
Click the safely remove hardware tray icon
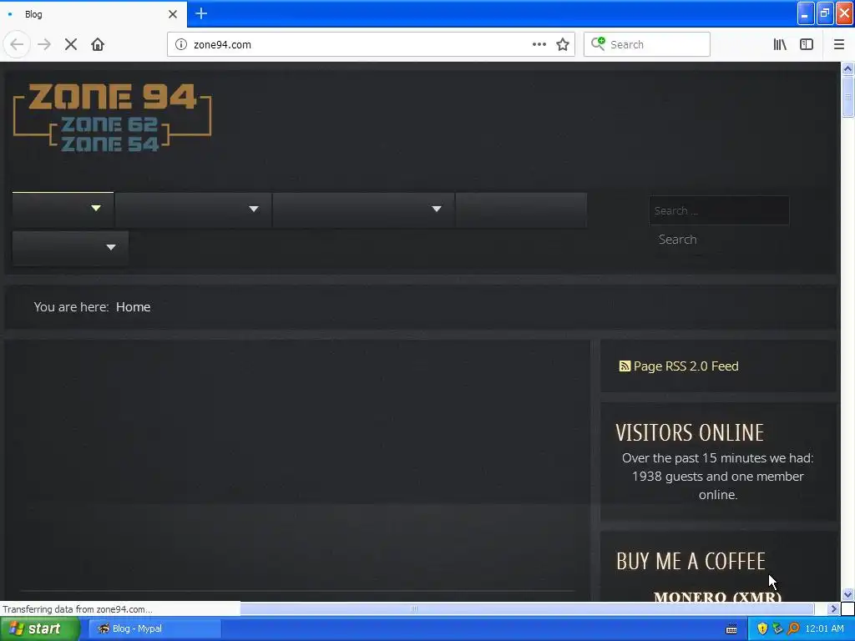pos(777,628)
